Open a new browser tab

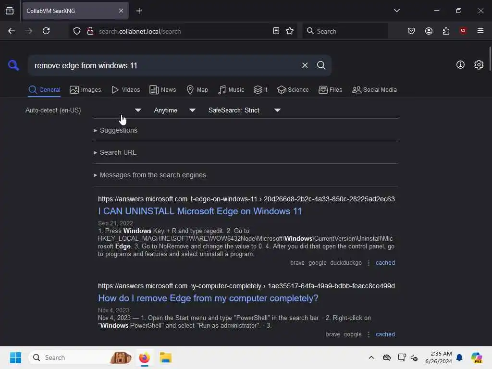coord(139,11)
